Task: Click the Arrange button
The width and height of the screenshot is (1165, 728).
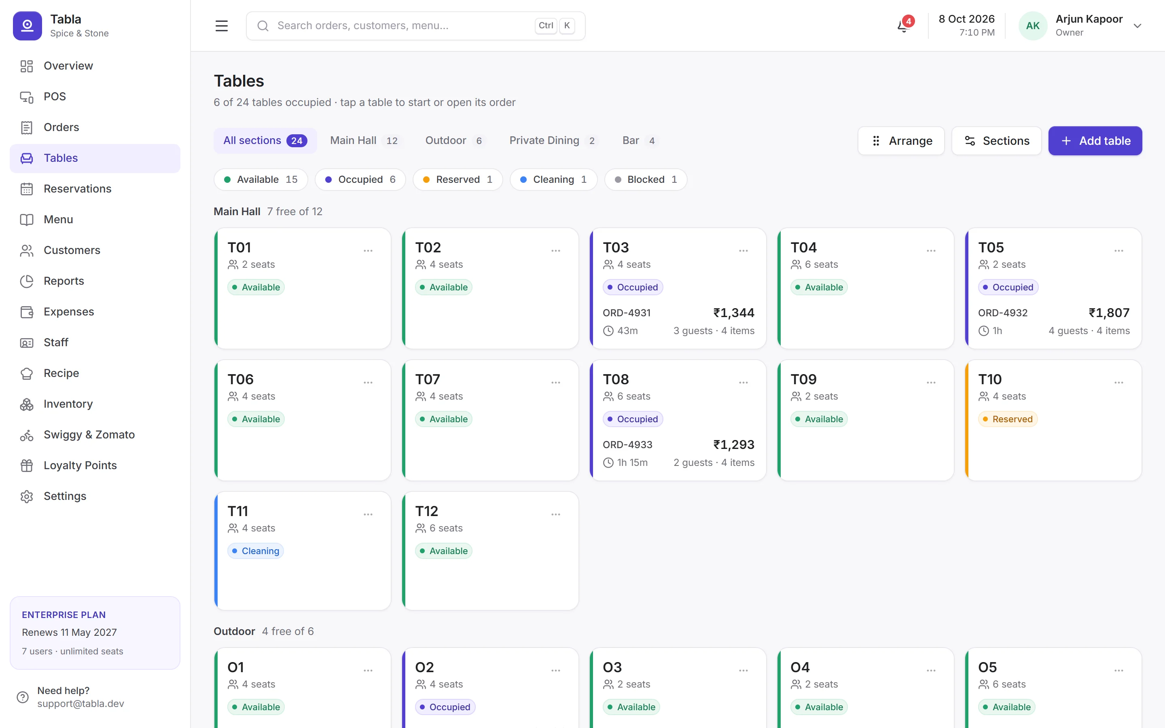Action: click(x=901, y=141)
